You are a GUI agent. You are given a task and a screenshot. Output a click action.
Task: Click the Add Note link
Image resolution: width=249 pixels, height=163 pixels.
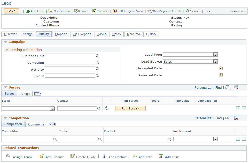coord(145,157)
